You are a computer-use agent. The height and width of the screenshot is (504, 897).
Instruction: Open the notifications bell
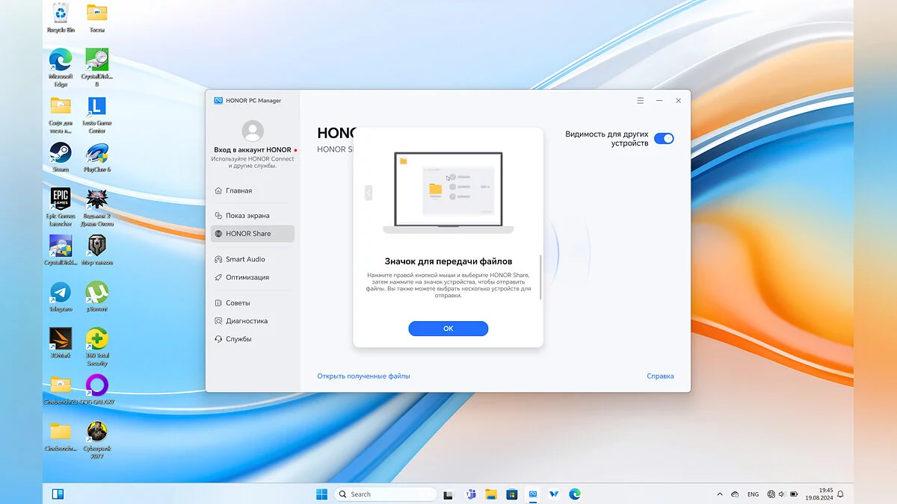coord(841,494)
